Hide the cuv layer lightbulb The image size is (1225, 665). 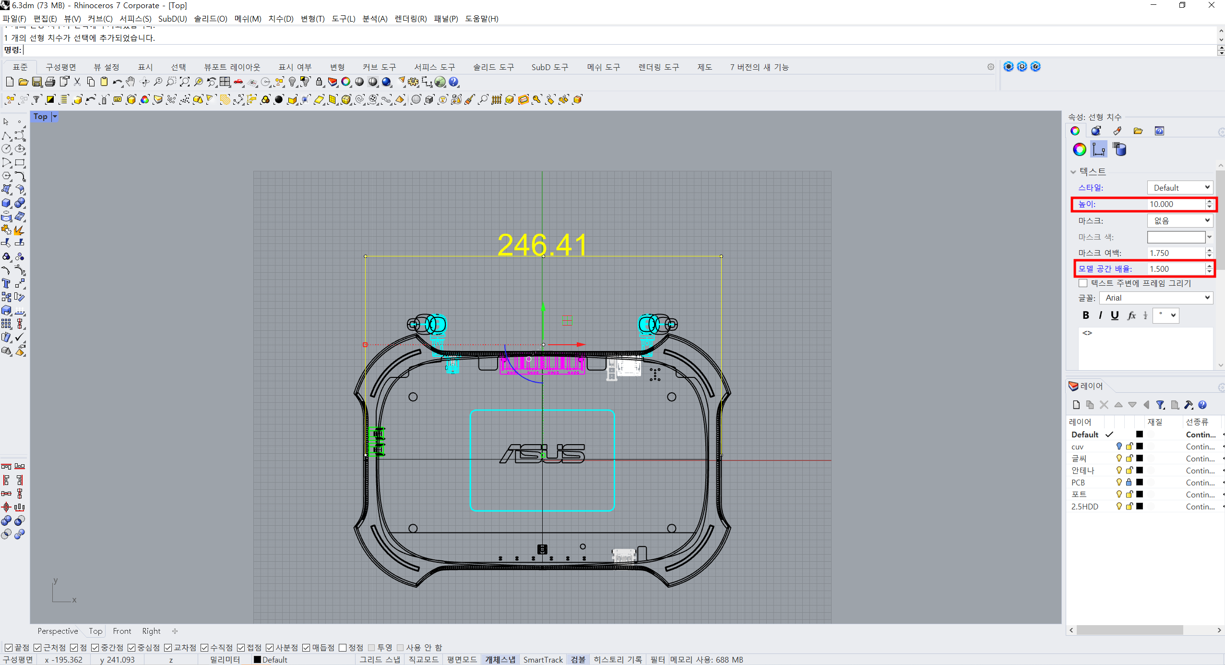1119,447
